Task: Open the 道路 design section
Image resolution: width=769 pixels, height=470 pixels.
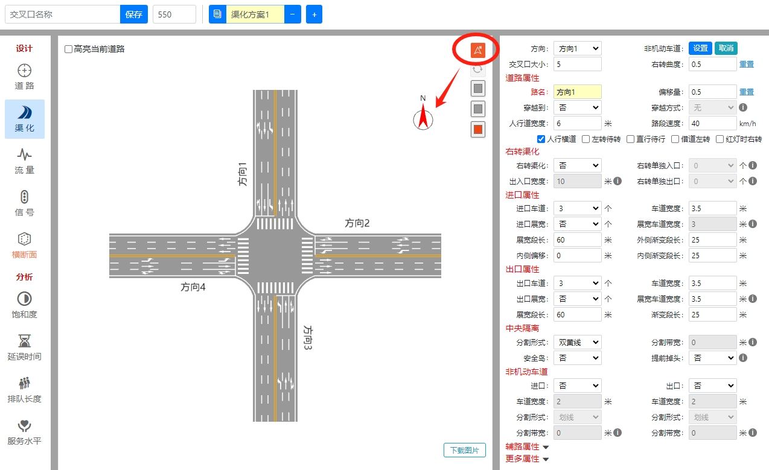Action: pos(25,77)
